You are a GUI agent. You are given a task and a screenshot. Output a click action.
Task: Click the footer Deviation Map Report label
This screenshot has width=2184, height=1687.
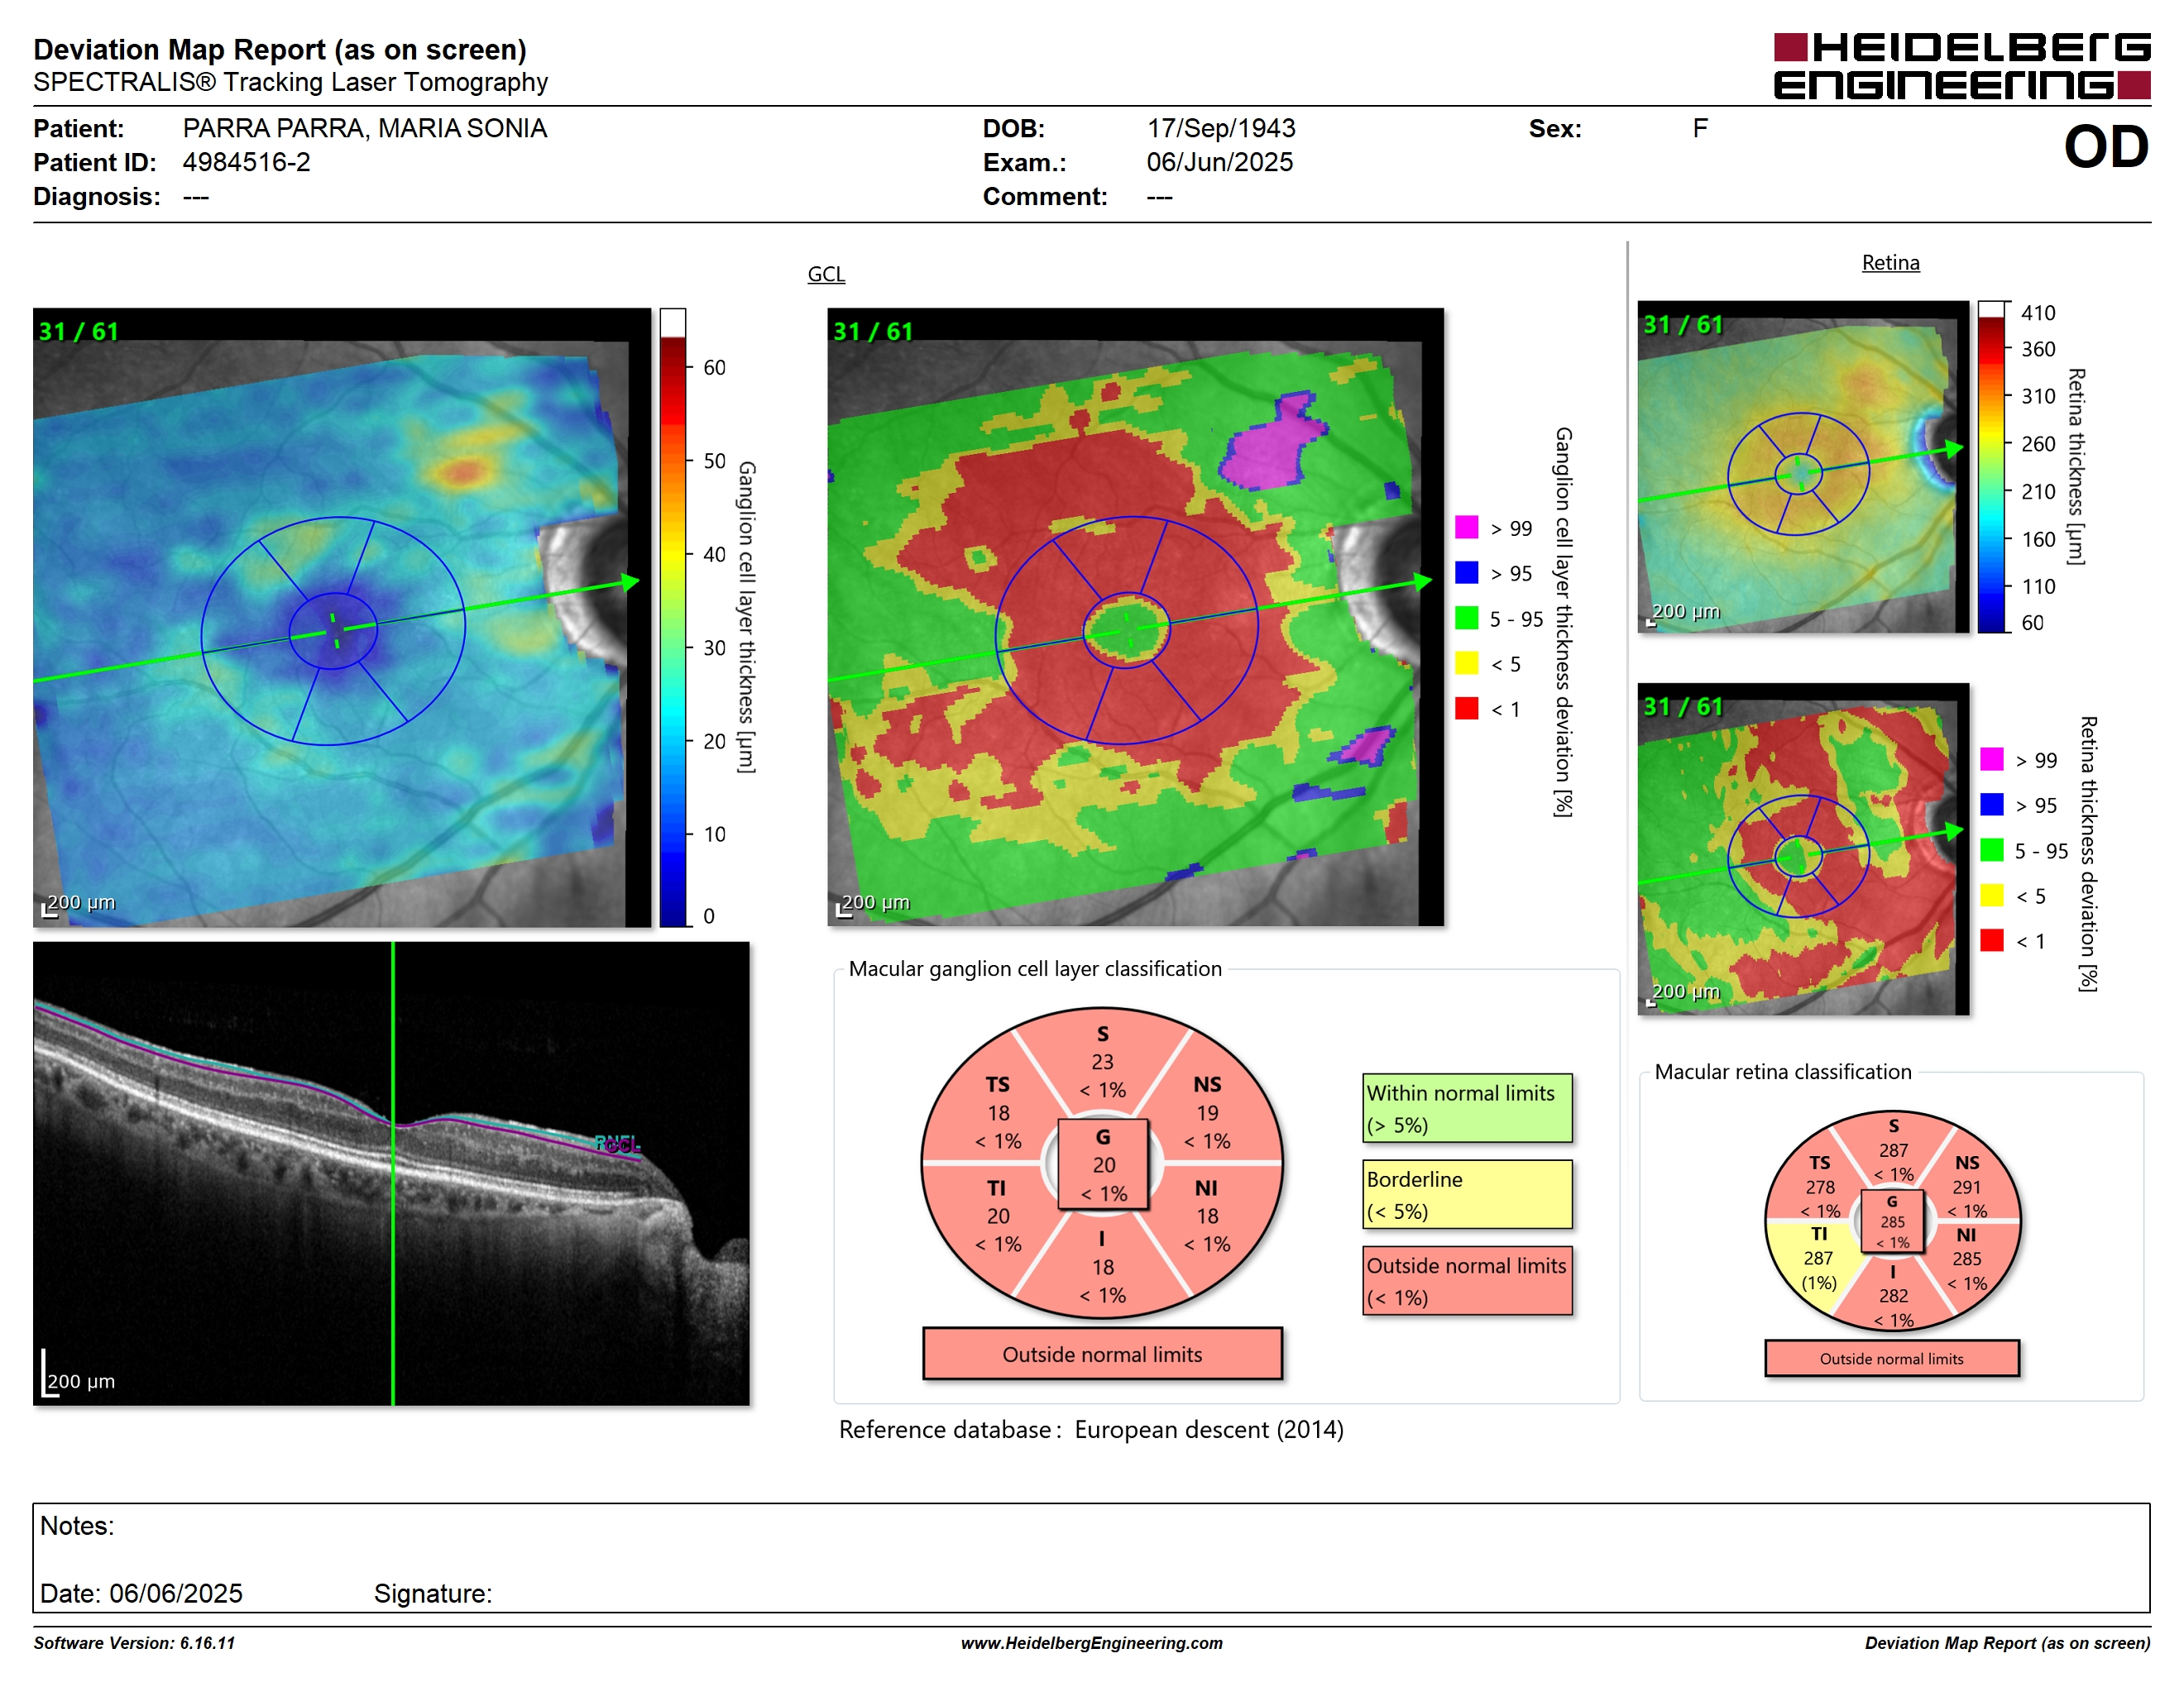(x=2007, y=1643)
